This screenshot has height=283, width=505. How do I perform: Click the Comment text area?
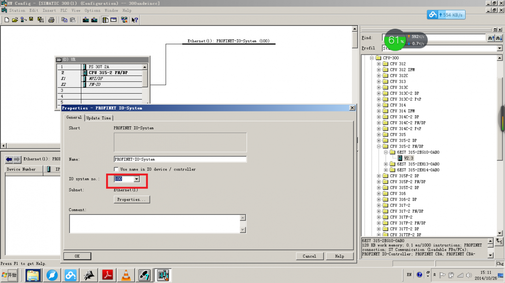(x=155, y=224)
